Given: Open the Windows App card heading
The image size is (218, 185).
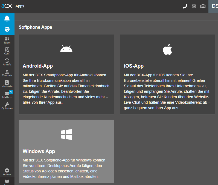Looking at the screenshot, I should tap(39, 151).
